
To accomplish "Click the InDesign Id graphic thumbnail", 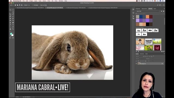I will 157,48.
